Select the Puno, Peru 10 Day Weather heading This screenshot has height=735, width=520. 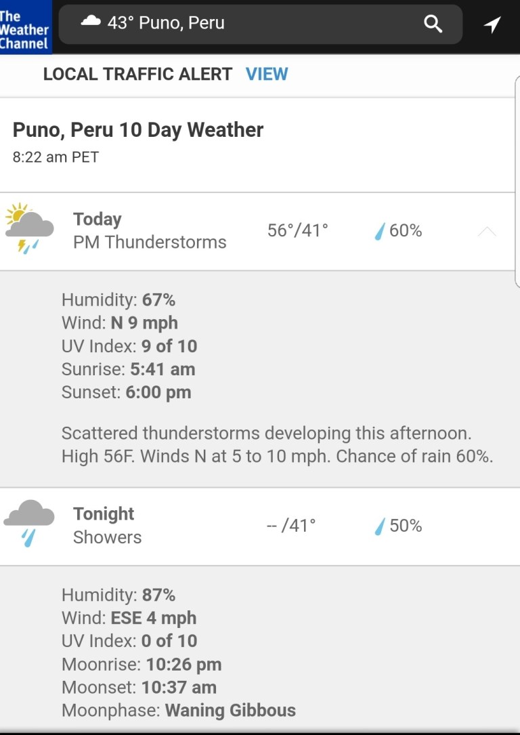[138, 129]
